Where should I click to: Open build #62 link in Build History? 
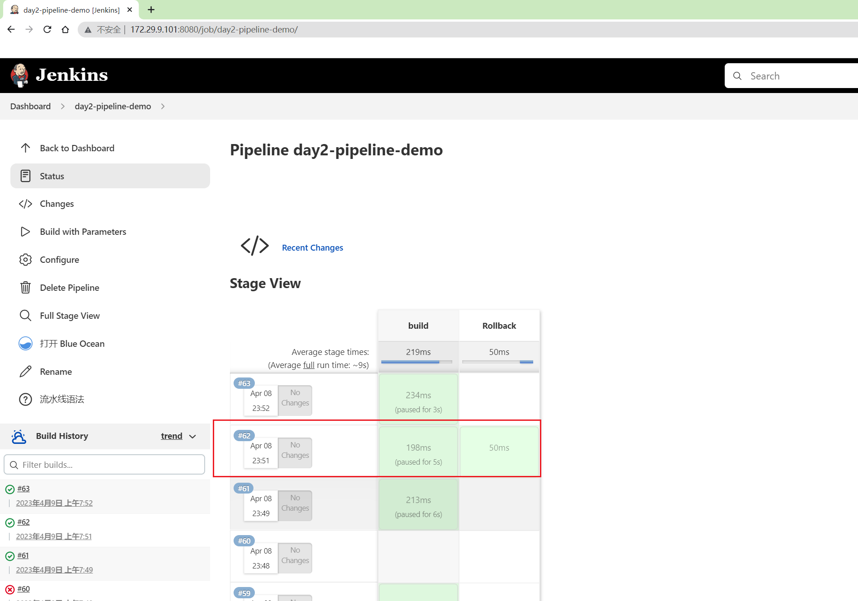(23, 522)
